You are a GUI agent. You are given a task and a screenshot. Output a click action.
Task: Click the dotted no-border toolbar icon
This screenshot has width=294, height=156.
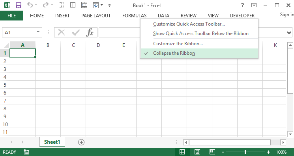click(61, 5)
